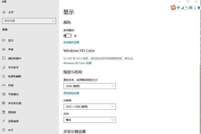Open 存储 drive icon in sidebar
This screenshot has width=201, height=134.
tap(4, 85)
